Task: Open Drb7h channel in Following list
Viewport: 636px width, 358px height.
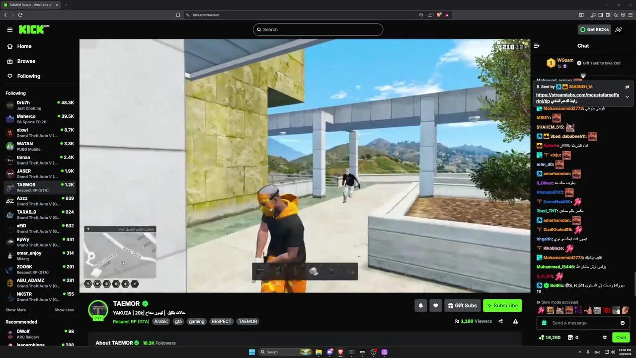Action: pos(40,105)
